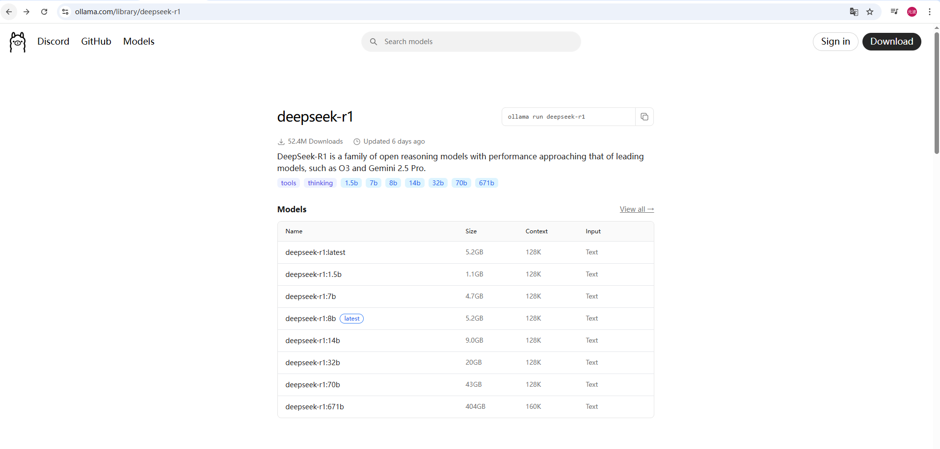
Task: Click the 160K context cell
Action: pos(534,407)
